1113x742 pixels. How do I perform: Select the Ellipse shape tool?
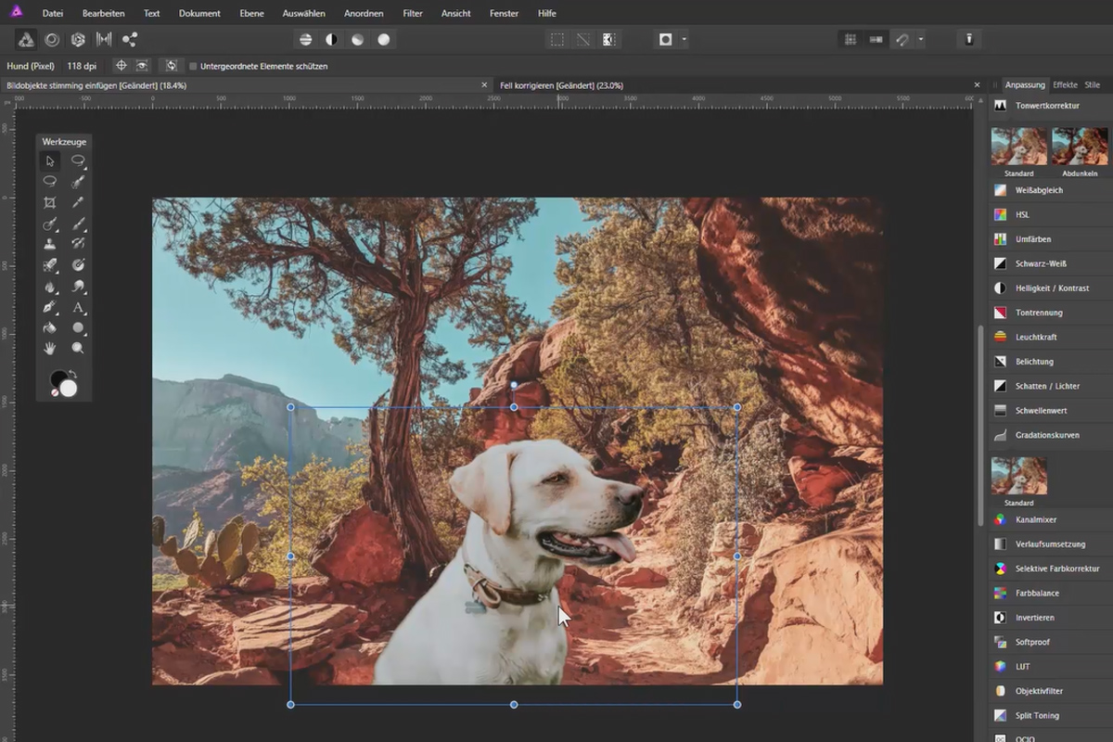point(78,328)
